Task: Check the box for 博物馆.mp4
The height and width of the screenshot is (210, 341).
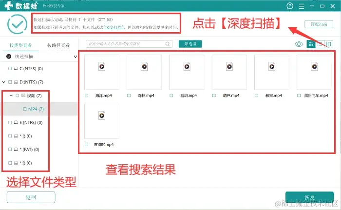Action: [x=87, y=145]
